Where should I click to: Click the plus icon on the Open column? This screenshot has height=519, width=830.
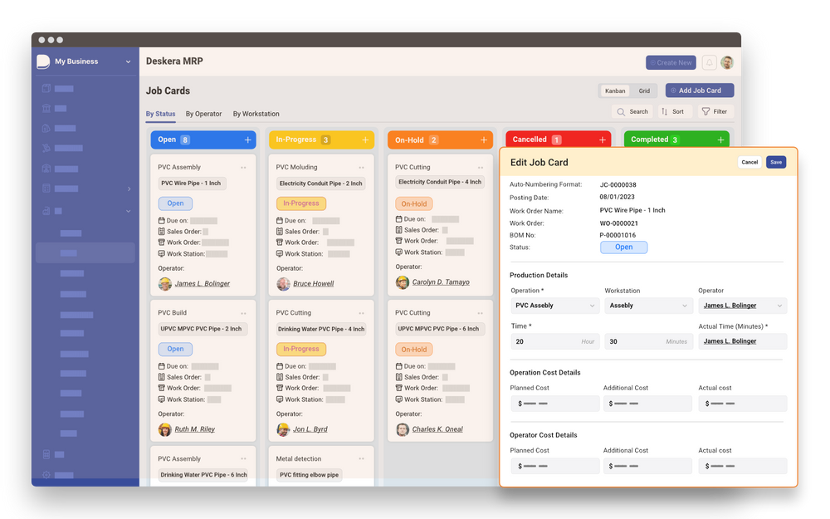tap(247, 140)
